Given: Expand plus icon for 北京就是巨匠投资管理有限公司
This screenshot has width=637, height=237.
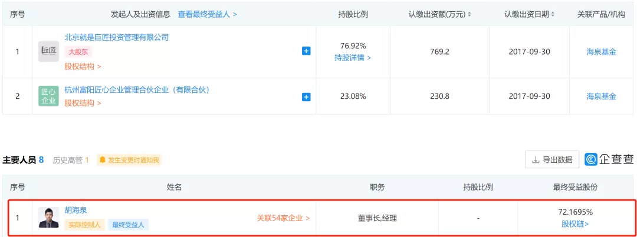Looking at the screenshot, I should (x=306, y=51).
